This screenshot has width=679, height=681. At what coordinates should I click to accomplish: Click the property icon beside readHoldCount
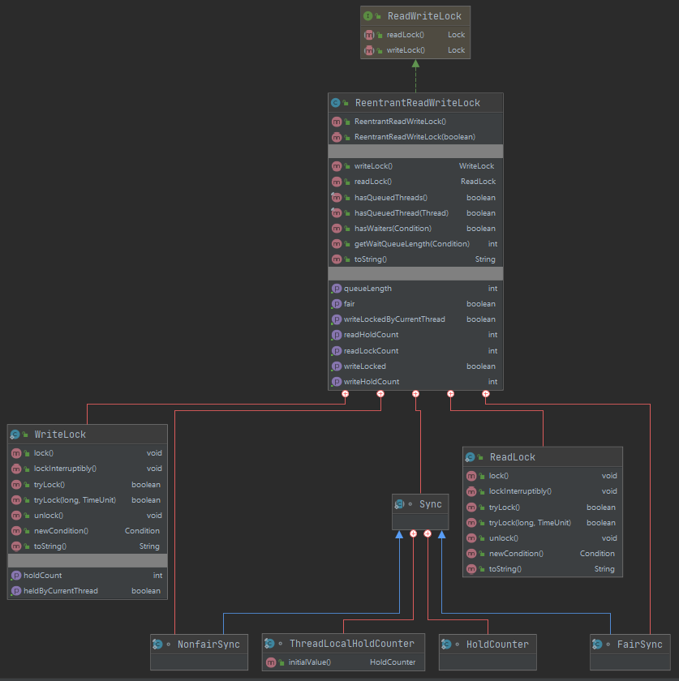tap(337, 335)
